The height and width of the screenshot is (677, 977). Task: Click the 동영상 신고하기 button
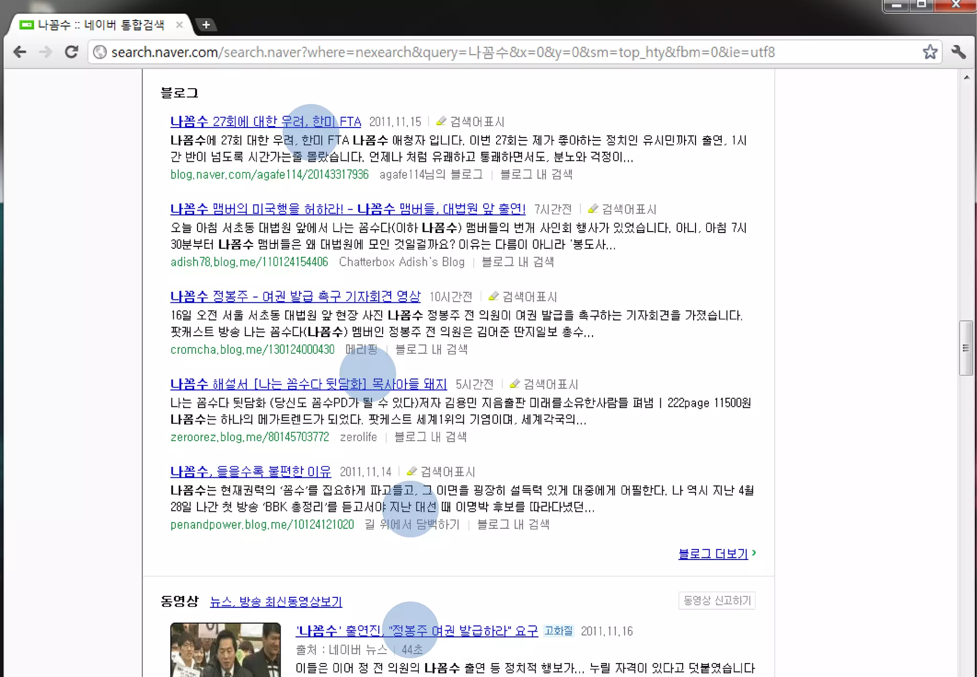(x=717, y=601)
